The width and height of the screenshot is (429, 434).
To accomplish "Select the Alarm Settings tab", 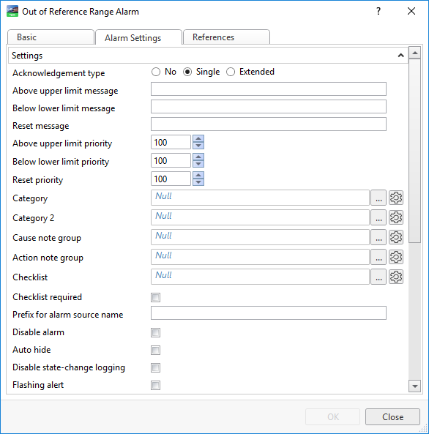I will 138,37.
